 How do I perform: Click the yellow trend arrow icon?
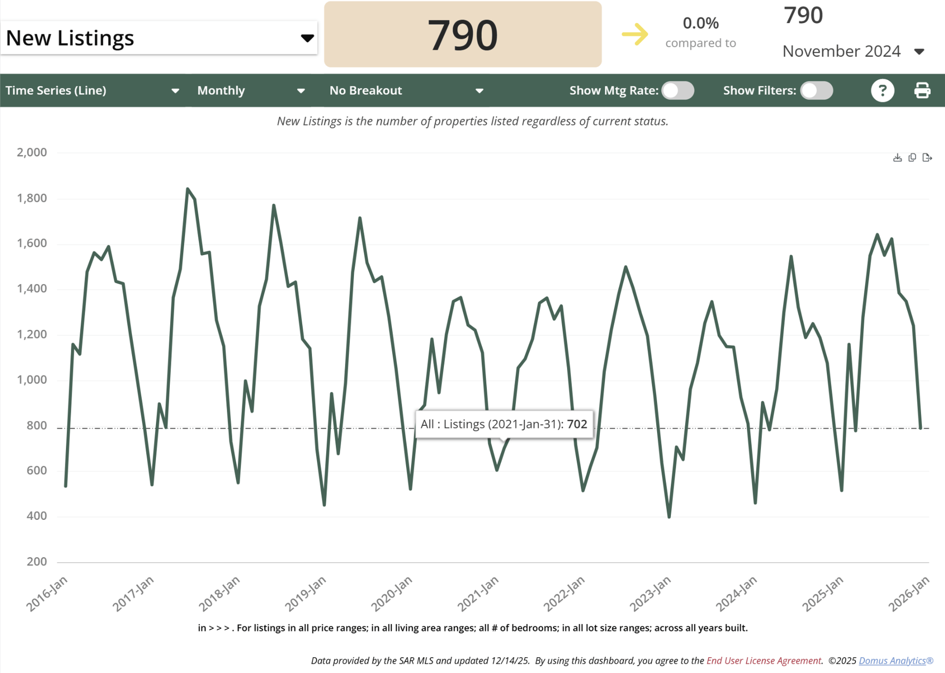coord(635,34)
